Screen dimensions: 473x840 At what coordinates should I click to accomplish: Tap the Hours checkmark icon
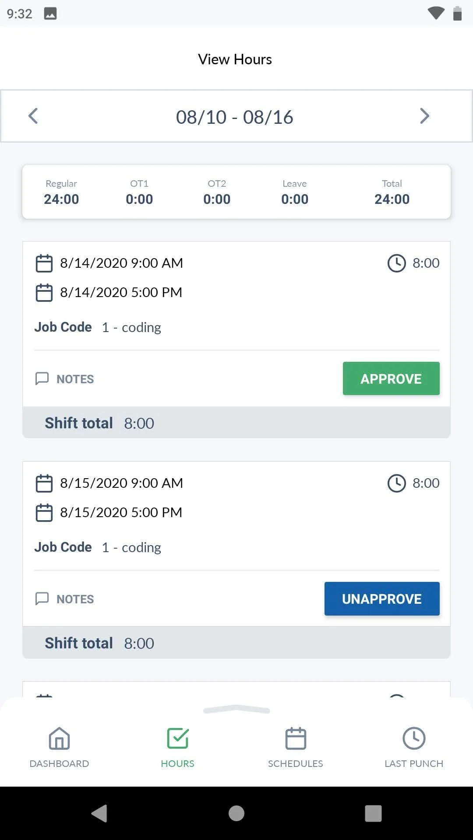(x=177, y=738)
